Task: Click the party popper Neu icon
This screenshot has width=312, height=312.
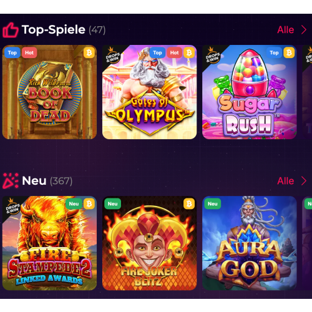Action: pyautogui.click(x=11, y=181)
